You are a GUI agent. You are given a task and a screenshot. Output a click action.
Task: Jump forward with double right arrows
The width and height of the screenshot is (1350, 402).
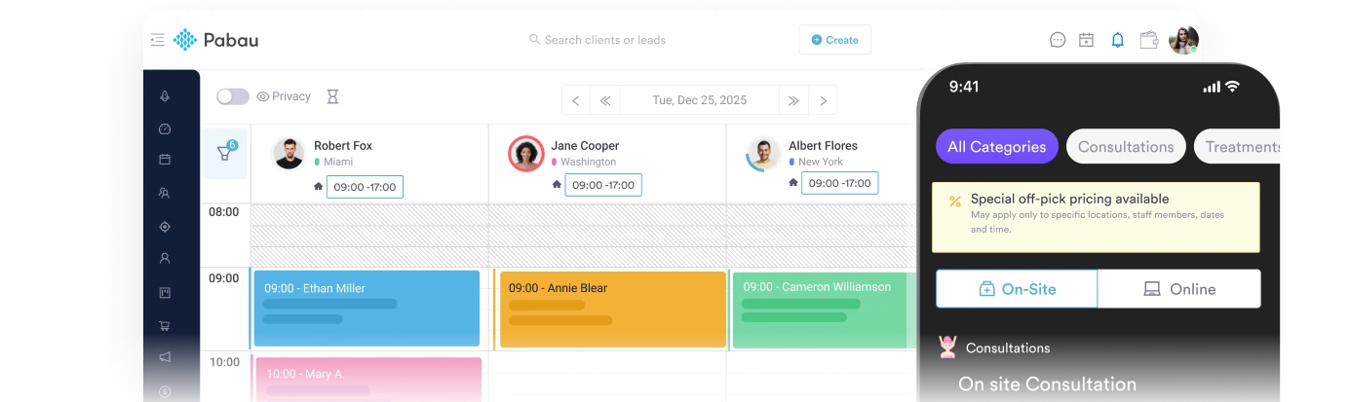pyautogui.click(x=793, y=100)
